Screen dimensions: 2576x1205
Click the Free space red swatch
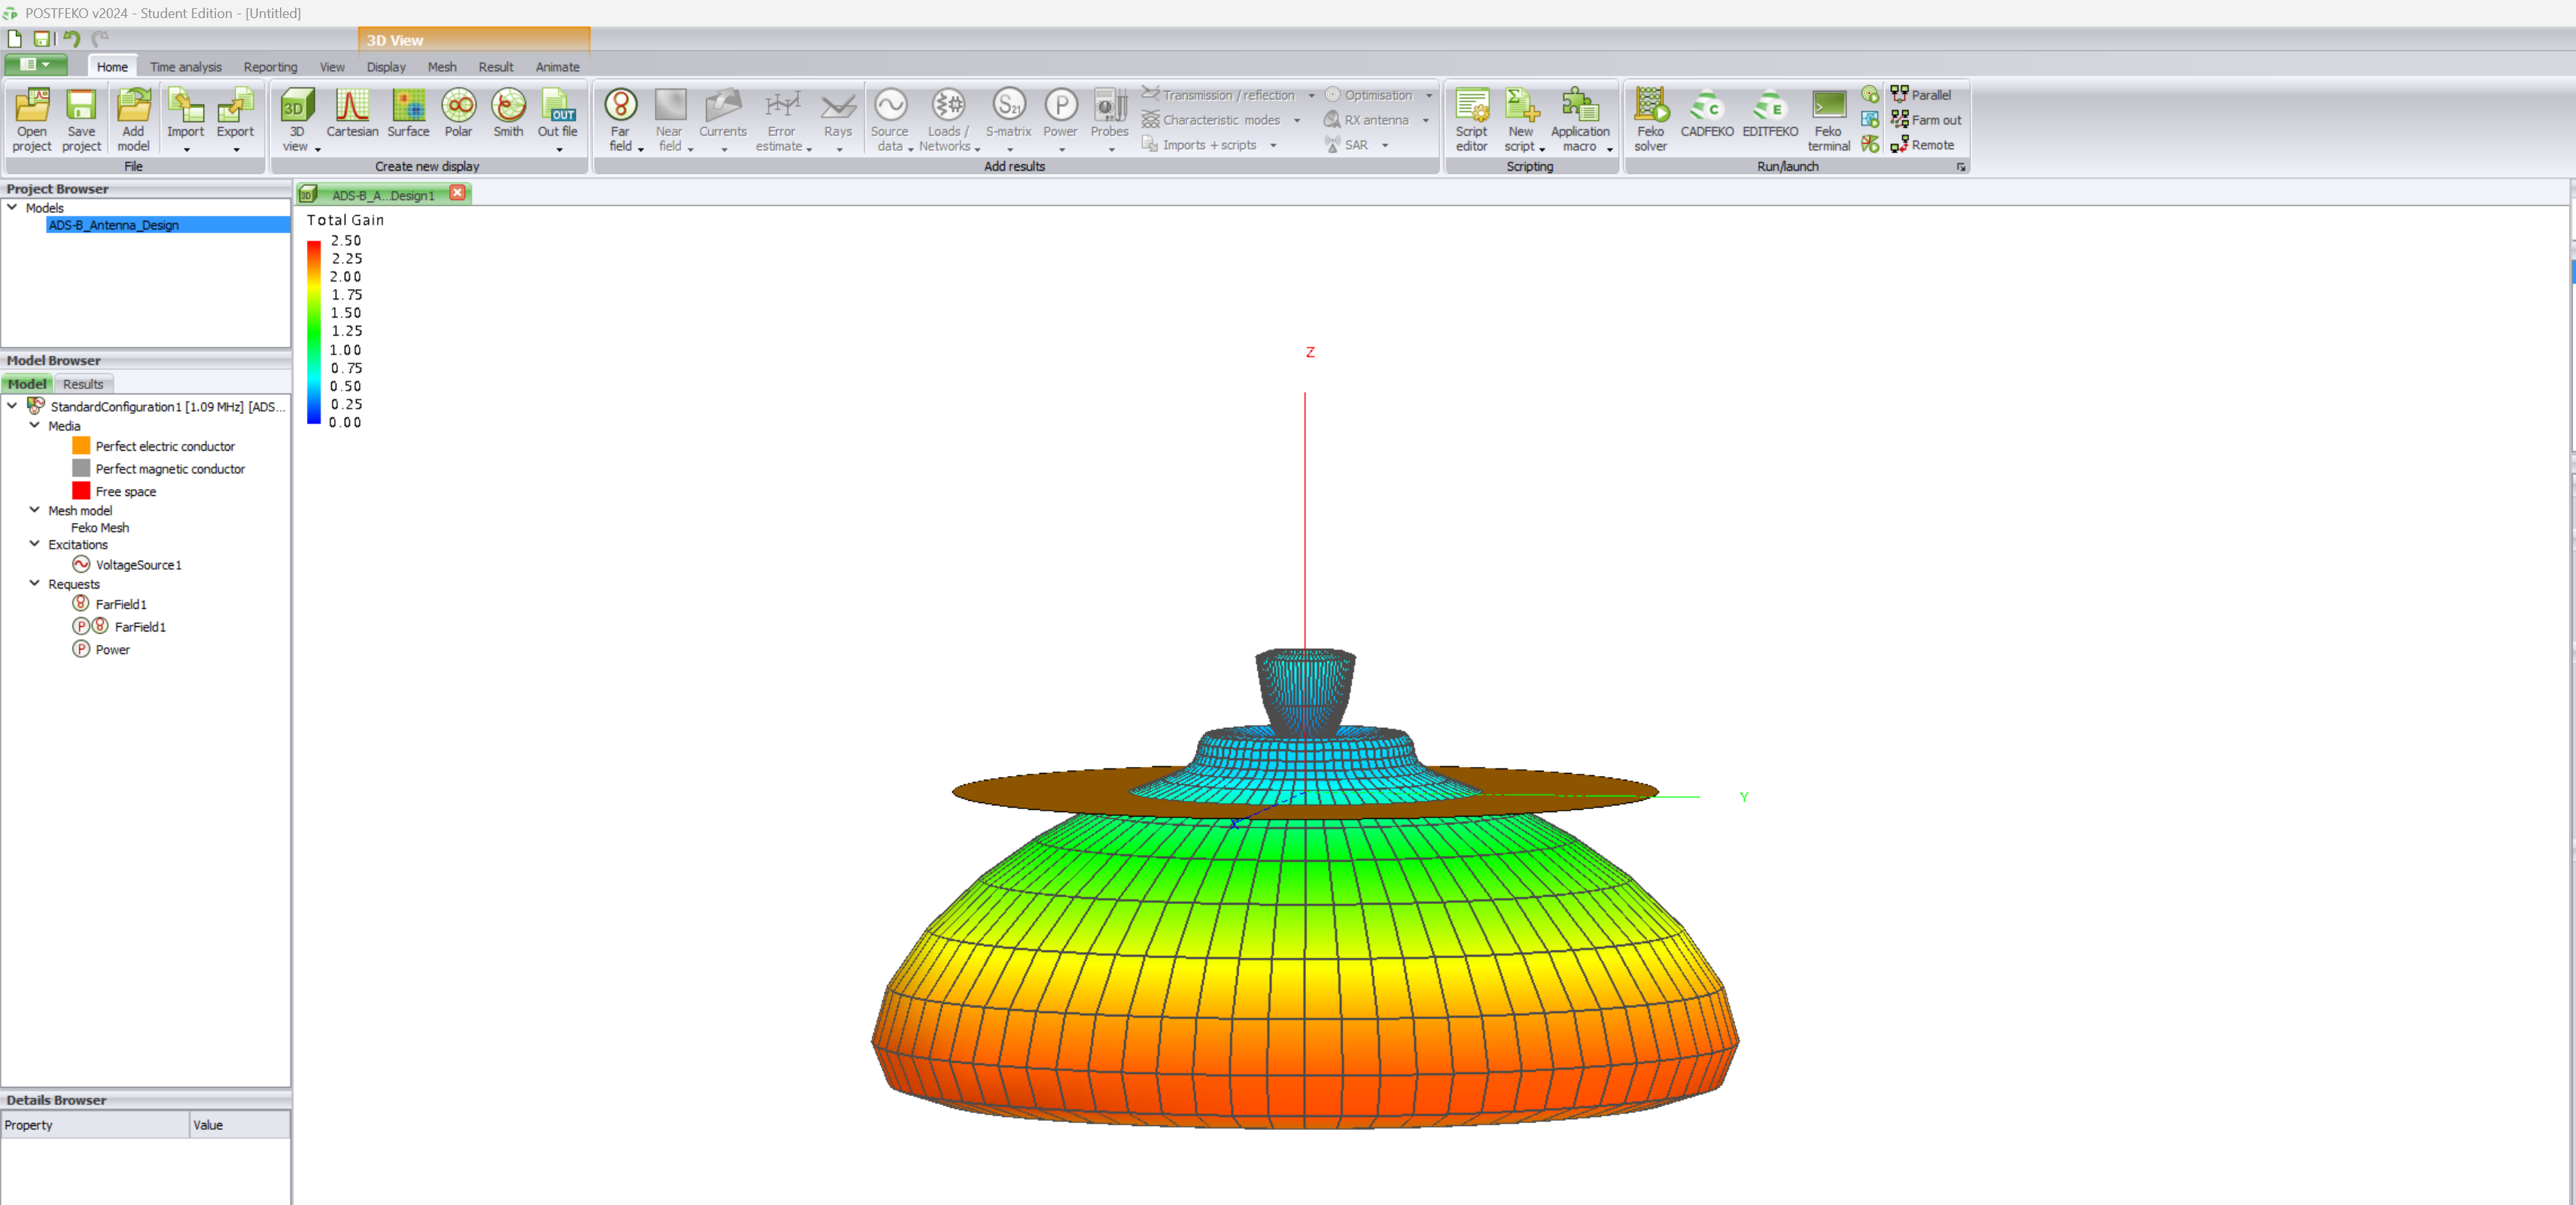coord(82,491)
